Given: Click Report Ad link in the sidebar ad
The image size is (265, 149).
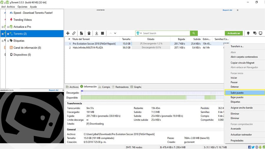Looking at the screenshot, I should [x=54, y=90].
